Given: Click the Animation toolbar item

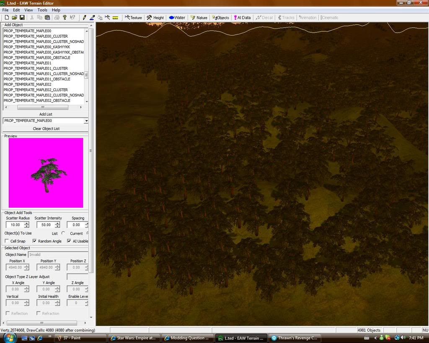Looking at the screenshot, I should [x=308, y=18].
